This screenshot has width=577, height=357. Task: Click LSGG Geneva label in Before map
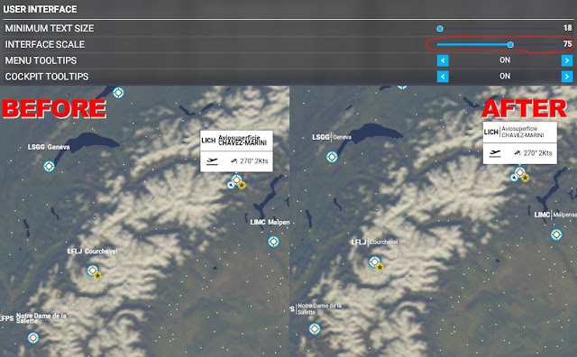49,147
